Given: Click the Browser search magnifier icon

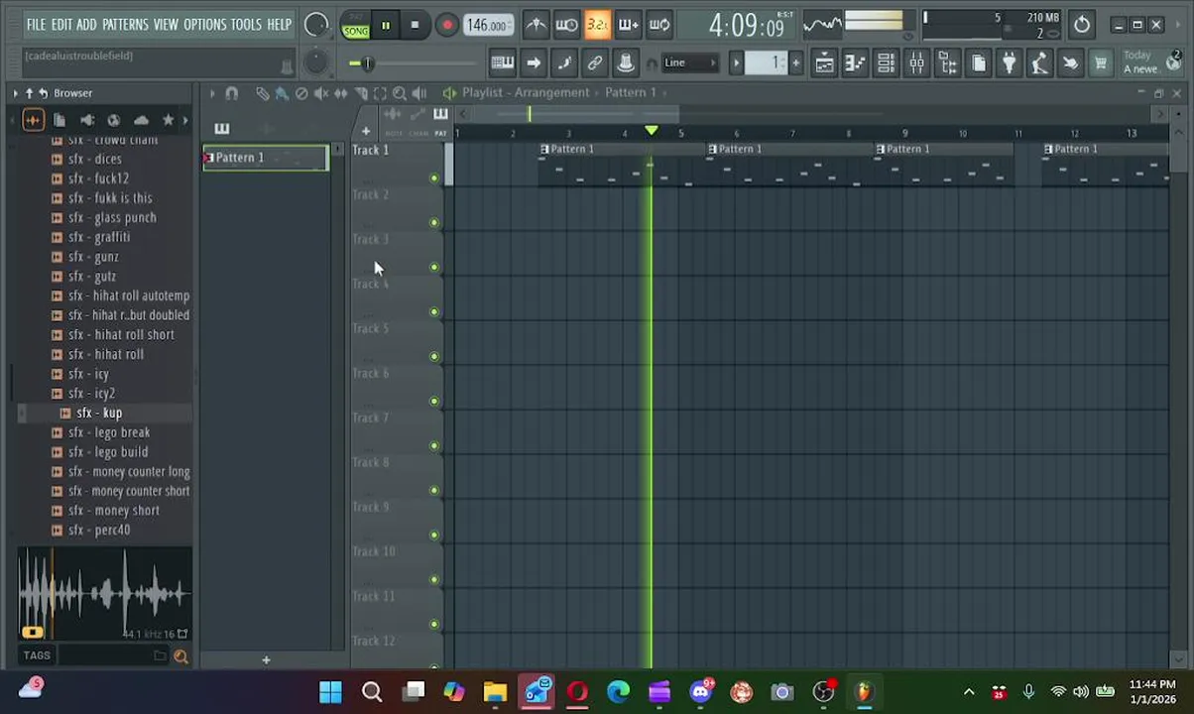Looking at the screenshot, I should [x=180, y=655].
